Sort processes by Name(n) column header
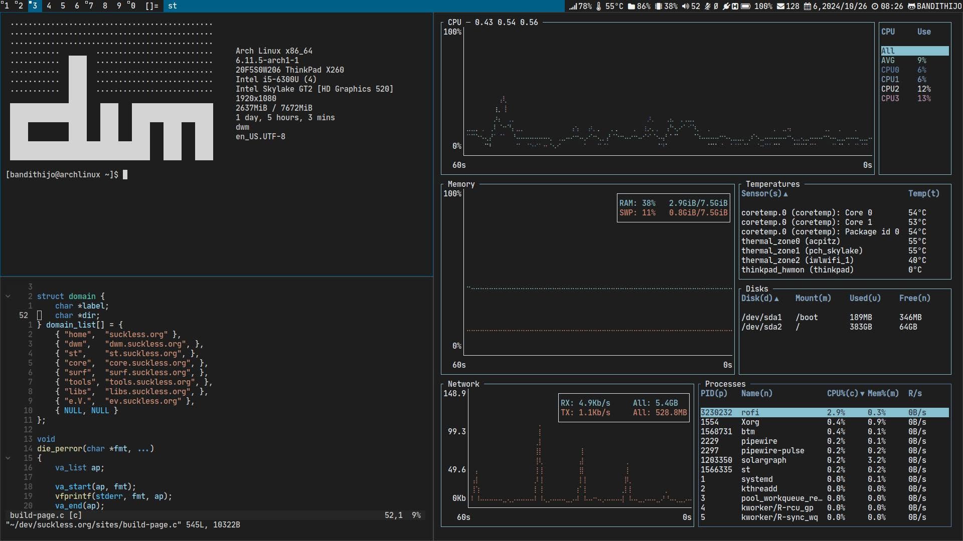The image size is (963, 541). pyautogui.click(x=757, y=394)
